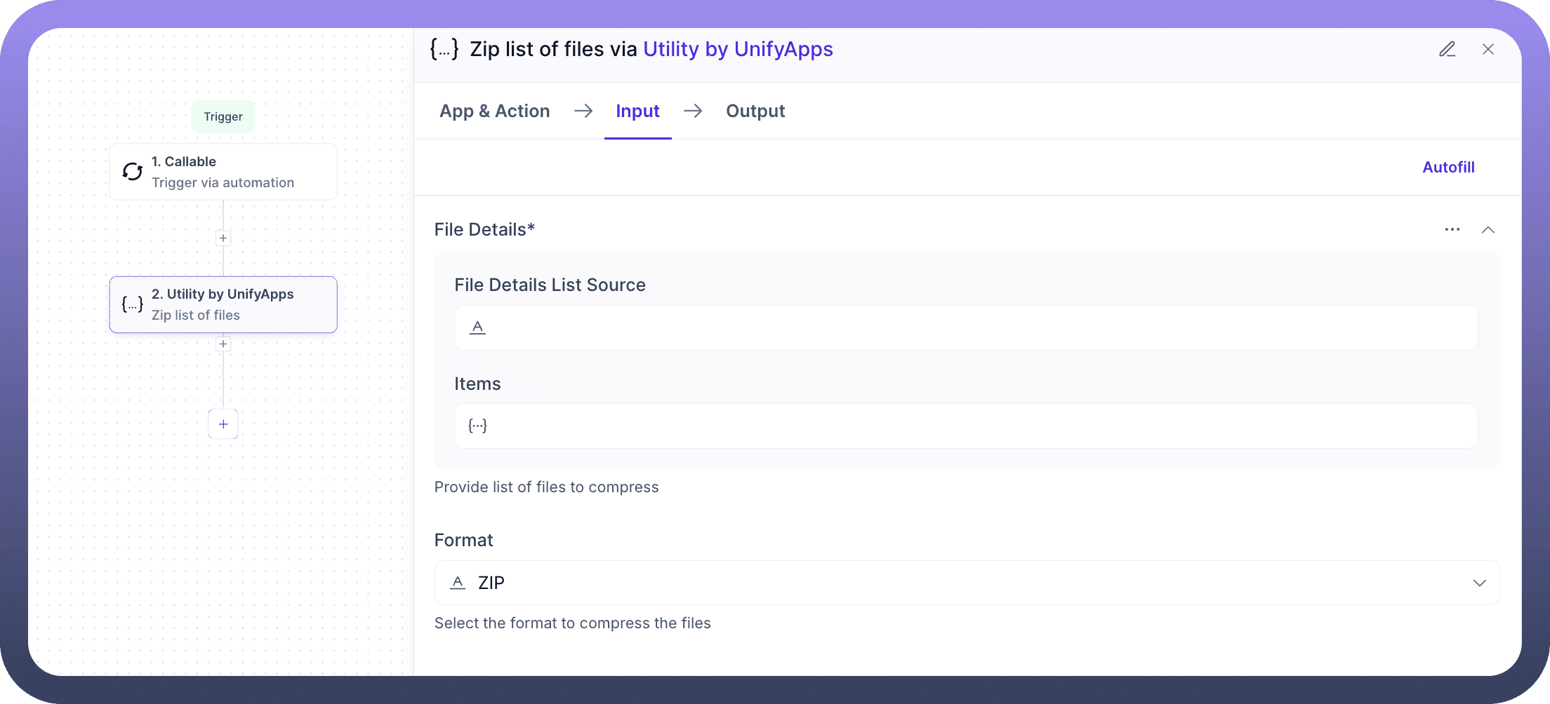Click the pencil edit icon in header

1447,49
